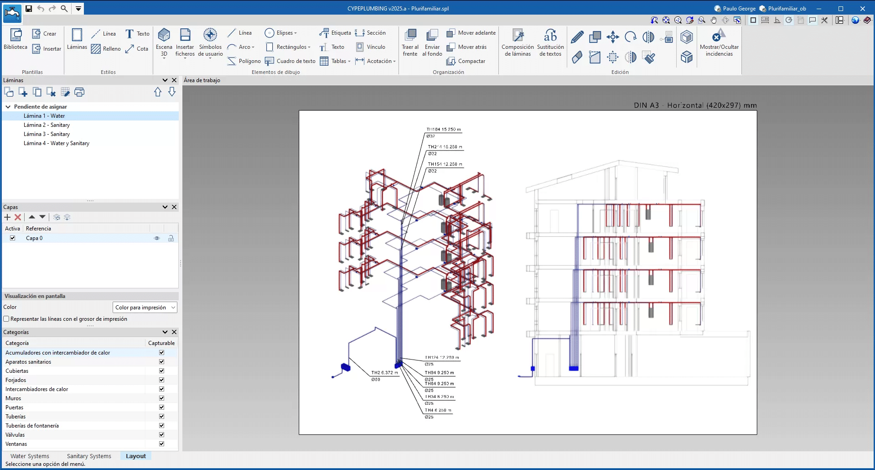The height and width of the screenshot is (470, 875).
Task: Switch to the Water Systems tab
Action: point(30,456)
